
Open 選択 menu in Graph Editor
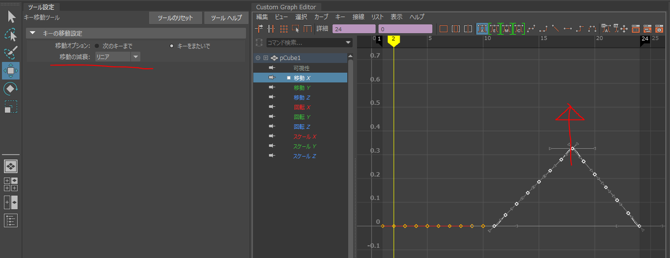[x=301, y=17]
